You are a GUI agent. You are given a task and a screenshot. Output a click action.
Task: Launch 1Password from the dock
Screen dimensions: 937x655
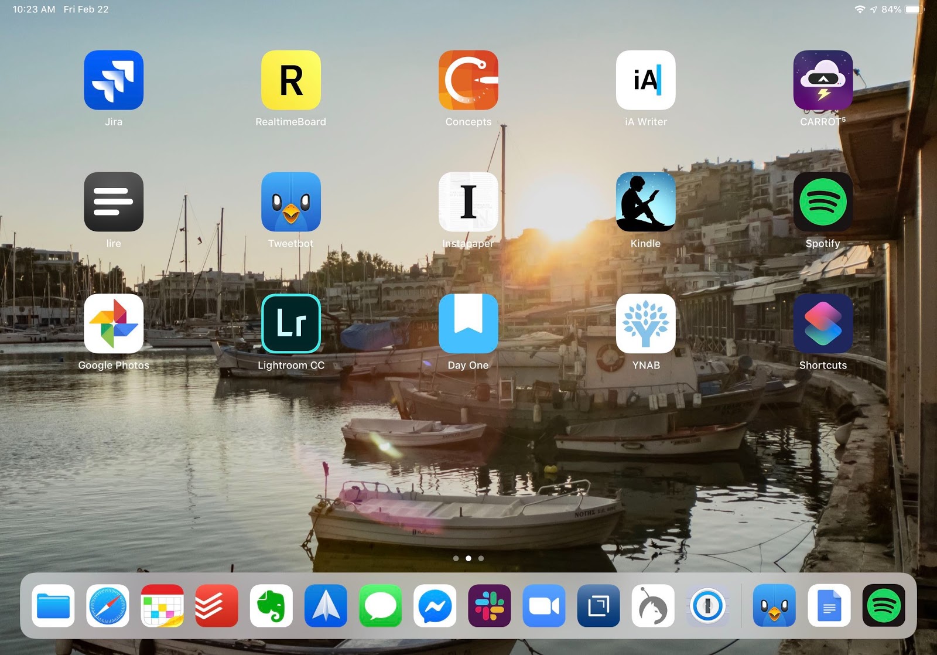707,605
